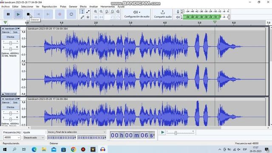Viewport: 272px width, 153px height.
Task: Select the Envelope tool
Action: [88, 11]
